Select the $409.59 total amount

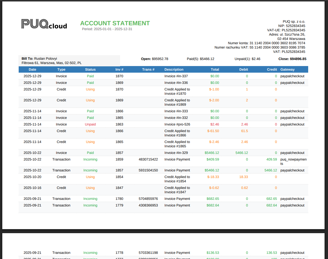pos(213,159)
